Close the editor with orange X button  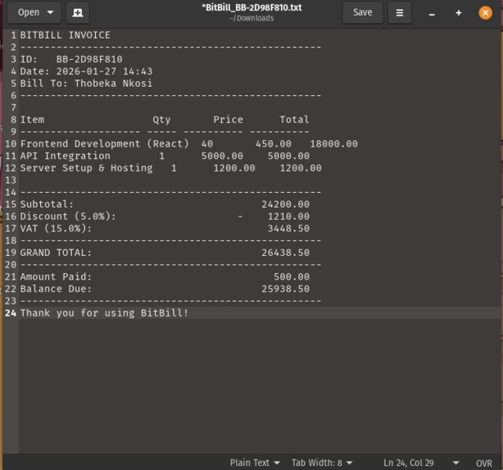click(485, 13)
